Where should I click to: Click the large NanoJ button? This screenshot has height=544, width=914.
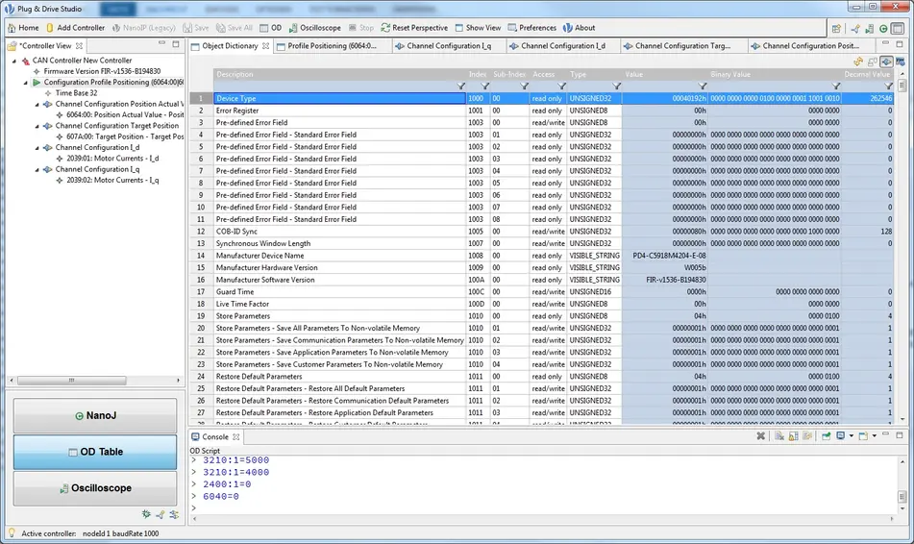(x=95, y=416)
